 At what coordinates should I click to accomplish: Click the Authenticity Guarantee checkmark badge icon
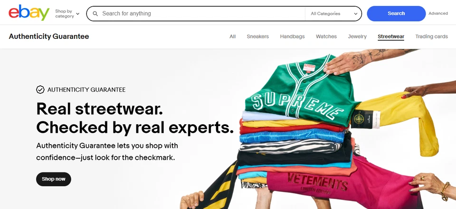click(x=40, y=90)
